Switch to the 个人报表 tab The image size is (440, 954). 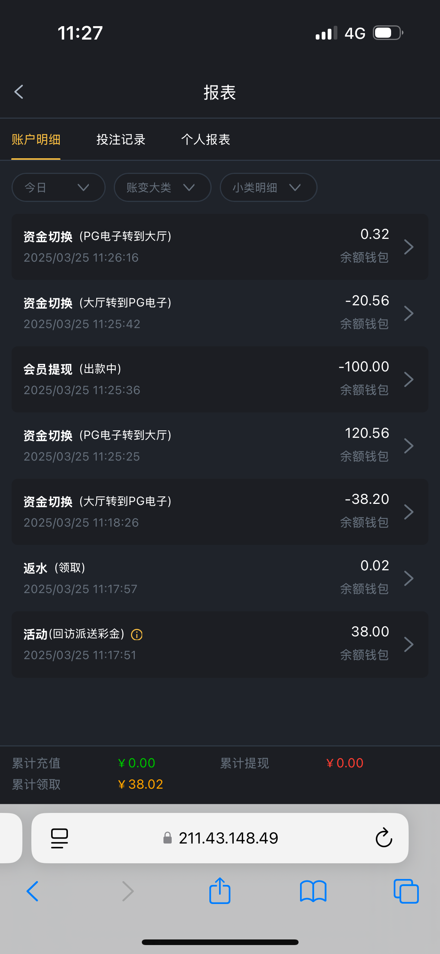(x=206, y=140)
